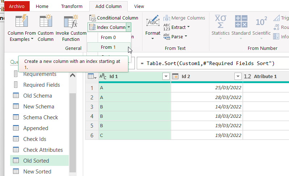The width and height of the screenshot is (289, 176).
Task: Open the Archivo file tab
Action: click(x=17, y=6)
